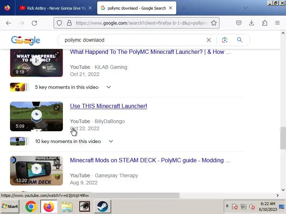Click the Firefox logo in the tab bar
This screenshot has width=286, height=214.
pyautogui.click(x=7, y=8)
